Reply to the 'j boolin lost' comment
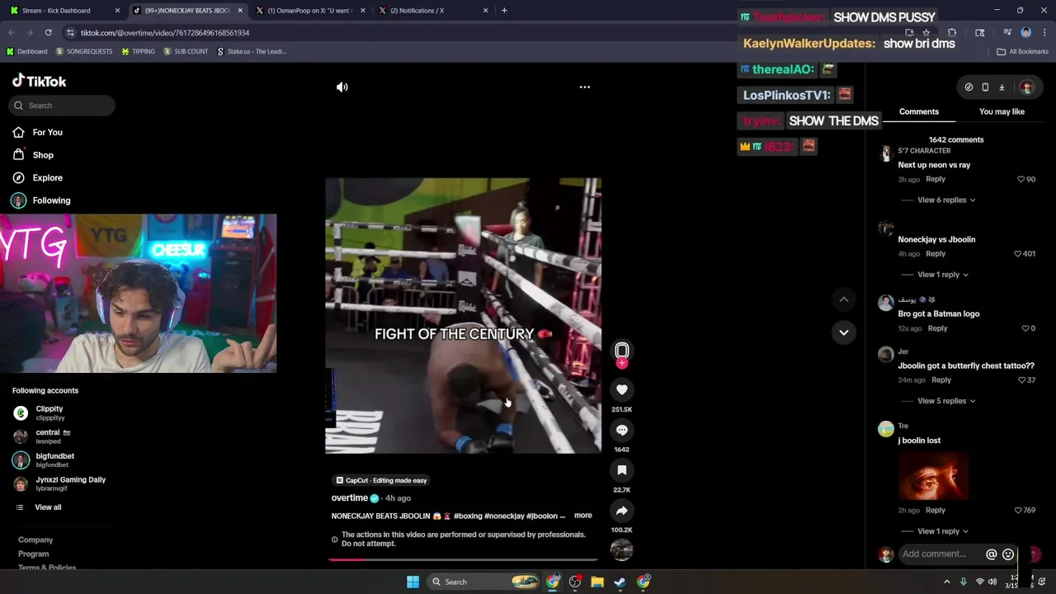Viewport: 1056px width, 594px height. coord(936,511)
